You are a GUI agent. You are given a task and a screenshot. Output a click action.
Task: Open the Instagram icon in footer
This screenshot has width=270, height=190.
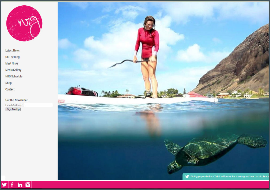coord(28,185)
